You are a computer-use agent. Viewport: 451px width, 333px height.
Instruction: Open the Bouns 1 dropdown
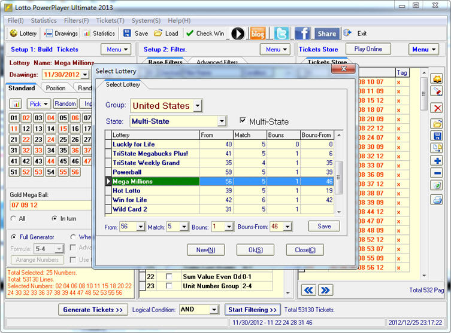(x=229, y=227)
